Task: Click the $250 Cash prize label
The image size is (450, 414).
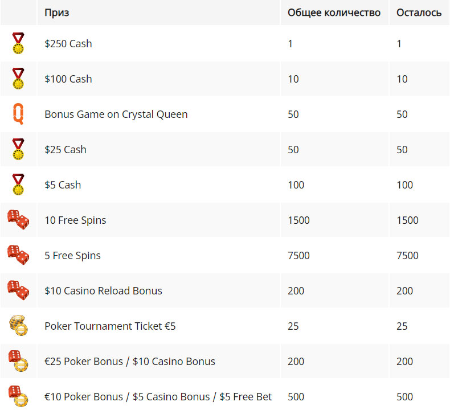Action: tap(68, 44)
